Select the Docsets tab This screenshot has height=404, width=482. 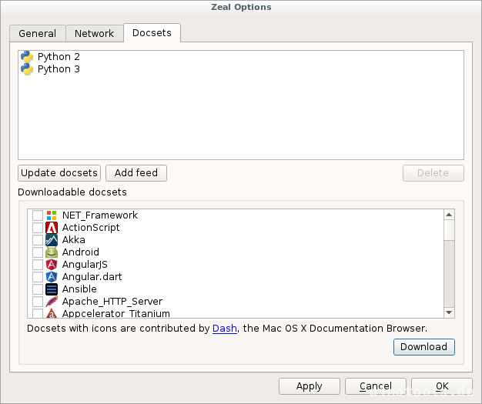click(x=152, y=32)
